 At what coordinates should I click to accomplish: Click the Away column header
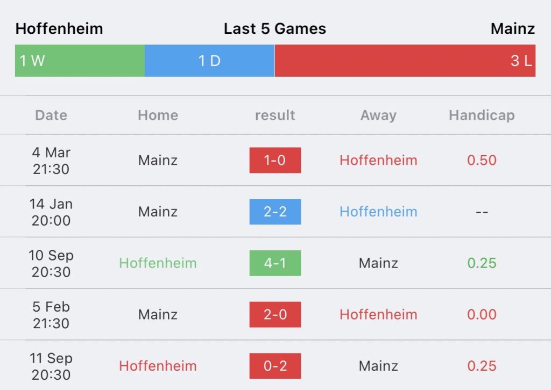pos(378,115)
